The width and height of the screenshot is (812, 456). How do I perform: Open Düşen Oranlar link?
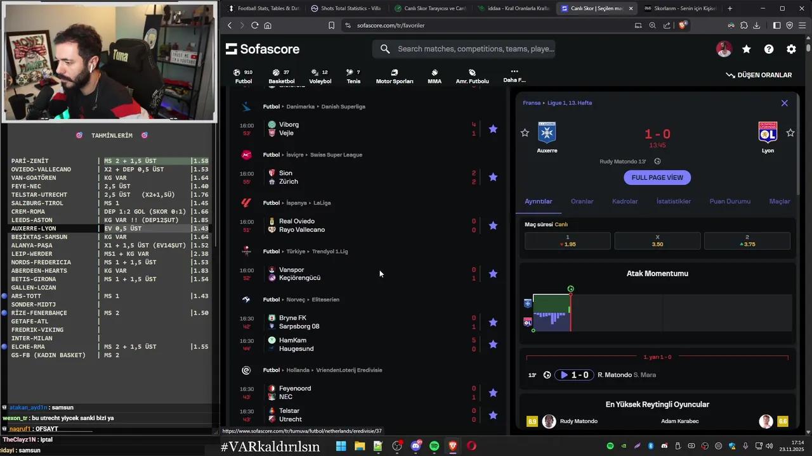click(759, 75)
